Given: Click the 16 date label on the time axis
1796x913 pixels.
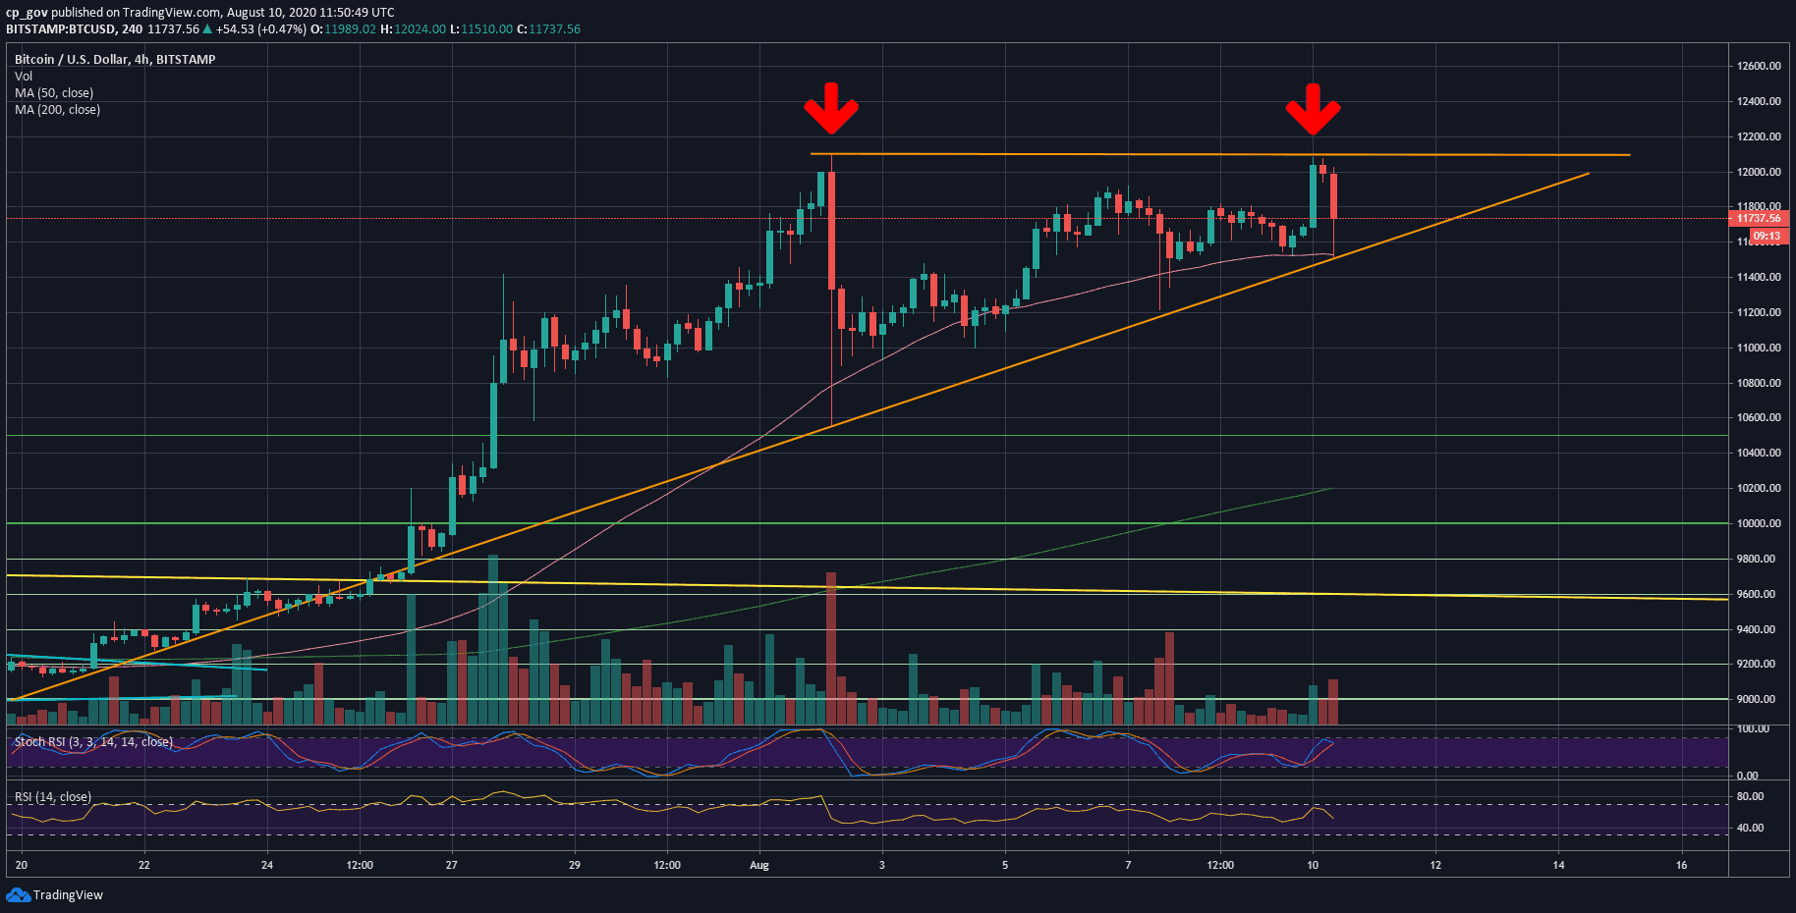Looking at the screenshot, I should click(1682, 865).
